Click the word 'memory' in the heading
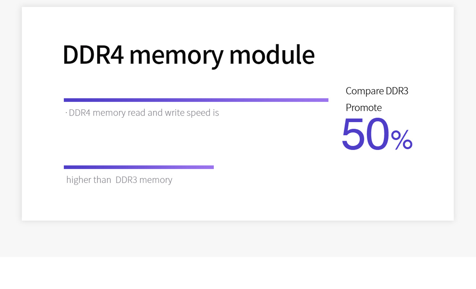The width and height of the screenshot is (476, 289). click(x=176, y=57)
